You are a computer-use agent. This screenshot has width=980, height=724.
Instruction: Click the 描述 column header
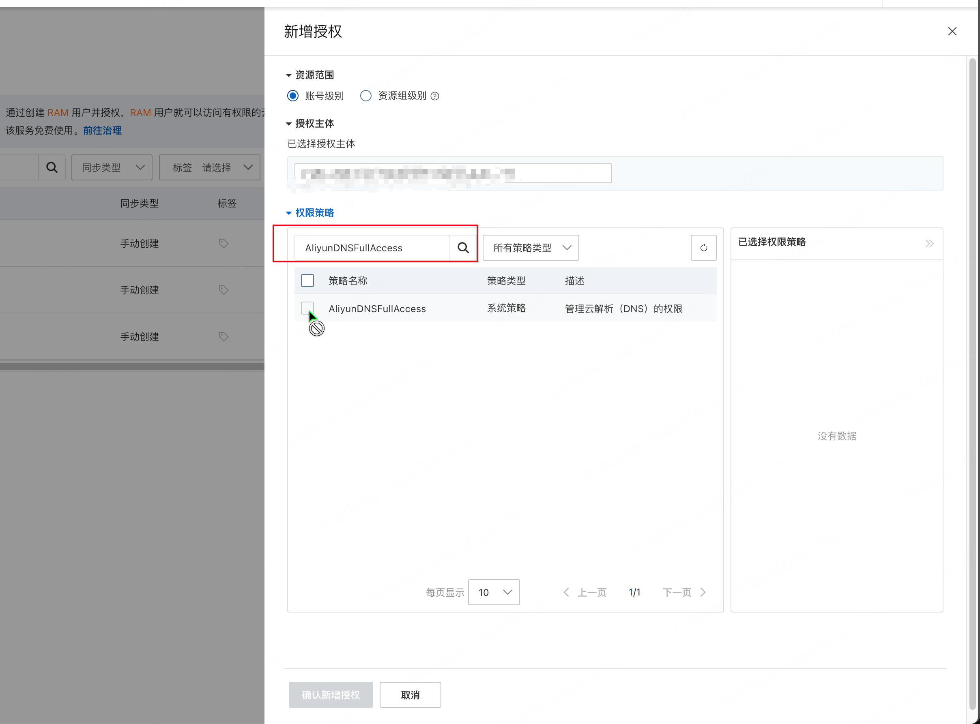tap(574, 281)
